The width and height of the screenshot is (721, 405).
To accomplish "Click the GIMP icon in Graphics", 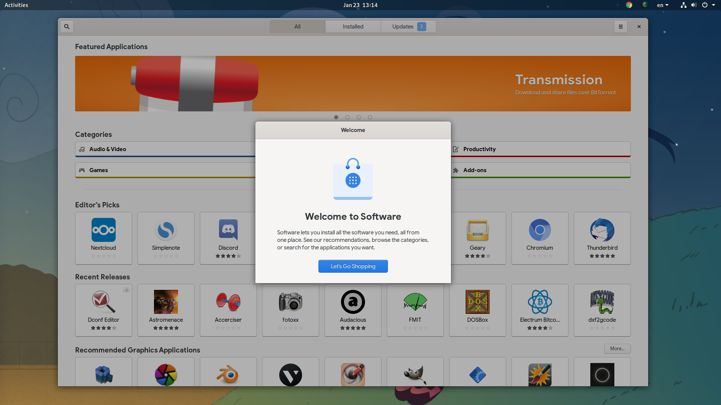I will (x=415, y=375).
